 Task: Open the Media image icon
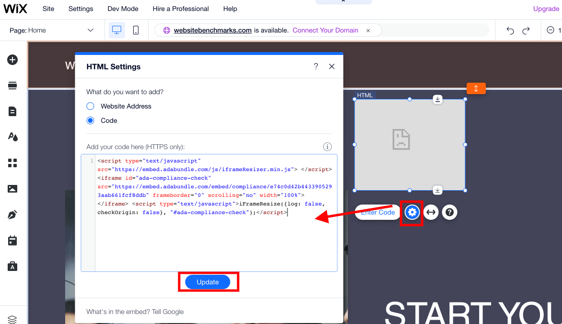pos(12,189)
